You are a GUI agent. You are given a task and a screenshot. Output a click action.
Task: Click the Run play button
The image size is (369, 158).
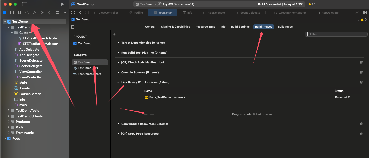tap(62, 4)
